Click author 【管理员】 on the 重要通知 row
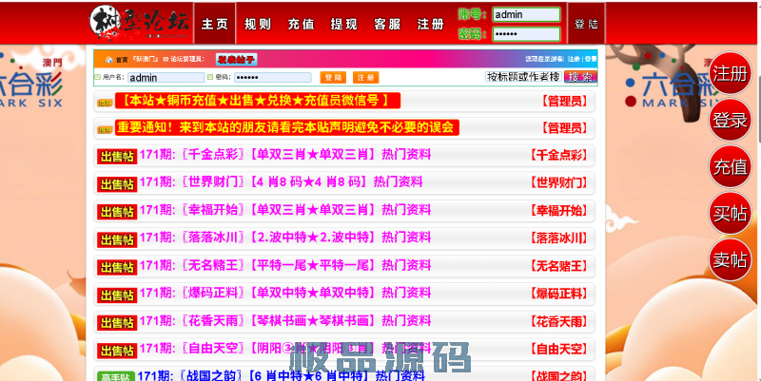Screen dimensions: 761x381 [563, 128]
